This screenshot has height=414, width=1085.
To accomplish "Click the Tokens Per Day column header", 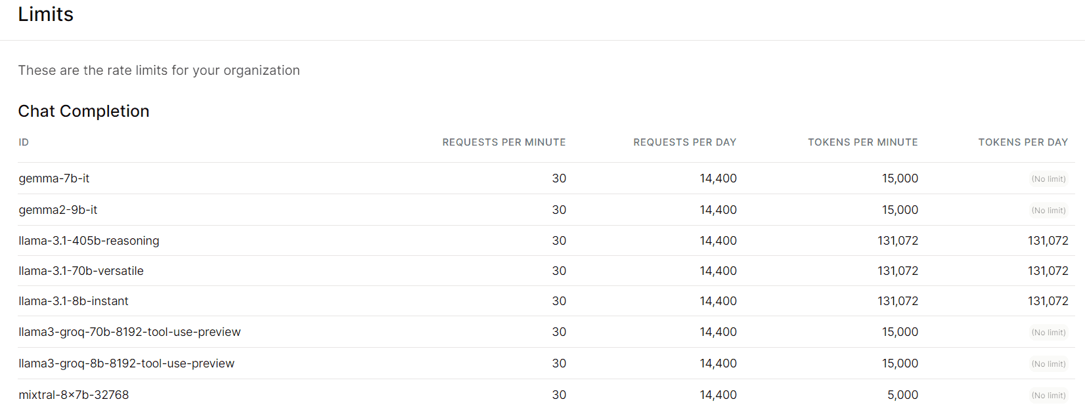I will point(1023,142).
